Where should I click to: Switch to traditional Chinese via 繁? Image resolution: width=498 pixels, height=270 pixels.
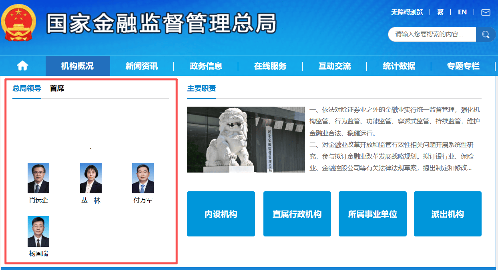click(x=440, y=12)
